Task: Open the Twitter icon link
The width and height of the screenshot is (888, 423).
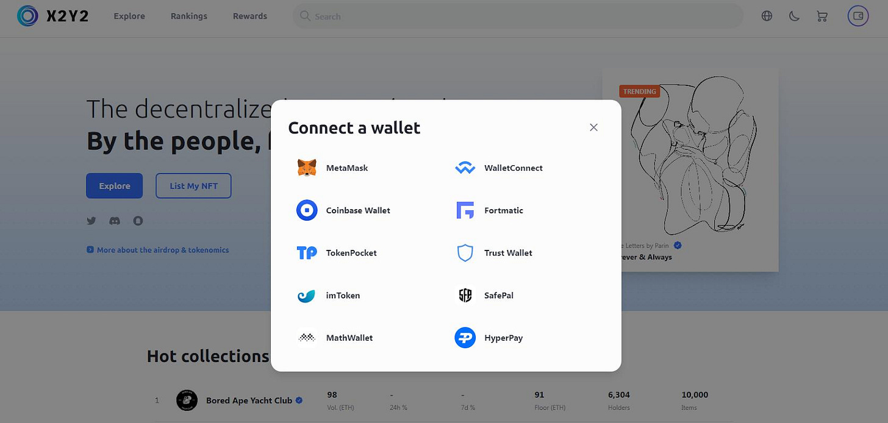Action: [x=91, y=221]
